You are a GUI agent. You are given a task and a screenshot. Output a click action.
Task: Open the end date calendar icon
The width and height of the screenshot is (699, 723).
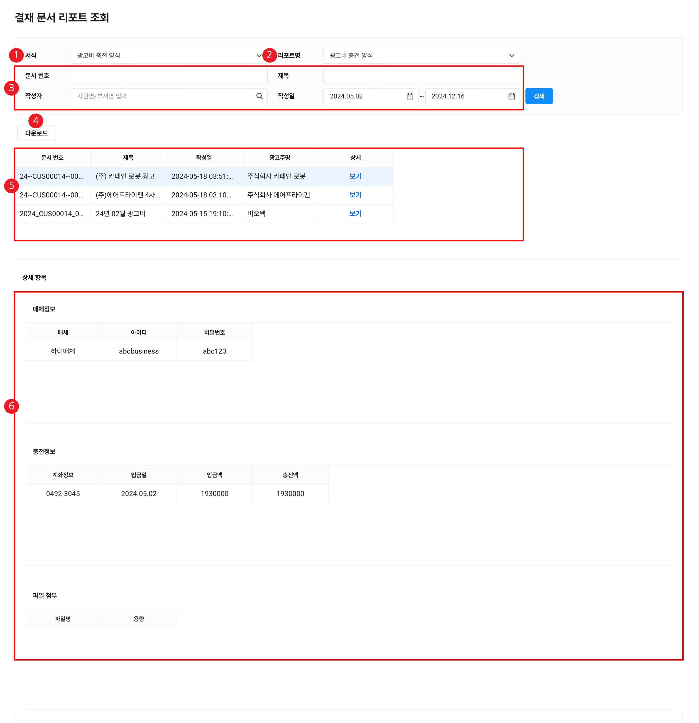pos(511,96)
